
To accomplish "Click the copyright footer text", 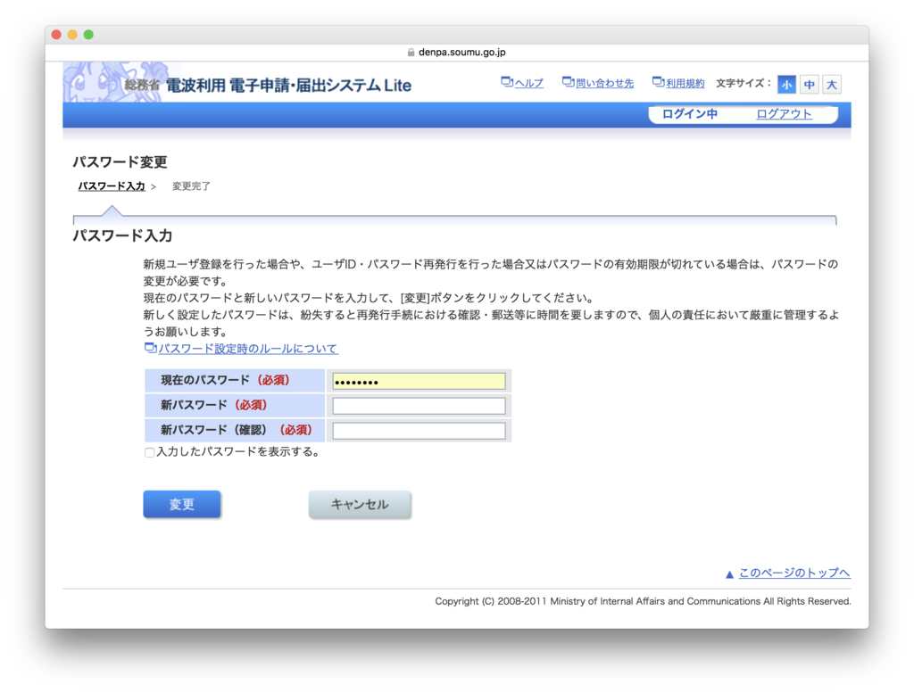I will tap(643, 601).
